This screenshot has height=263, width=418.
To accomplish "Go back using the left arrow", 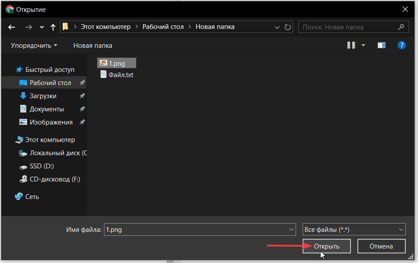I will (x=11, y=27).
